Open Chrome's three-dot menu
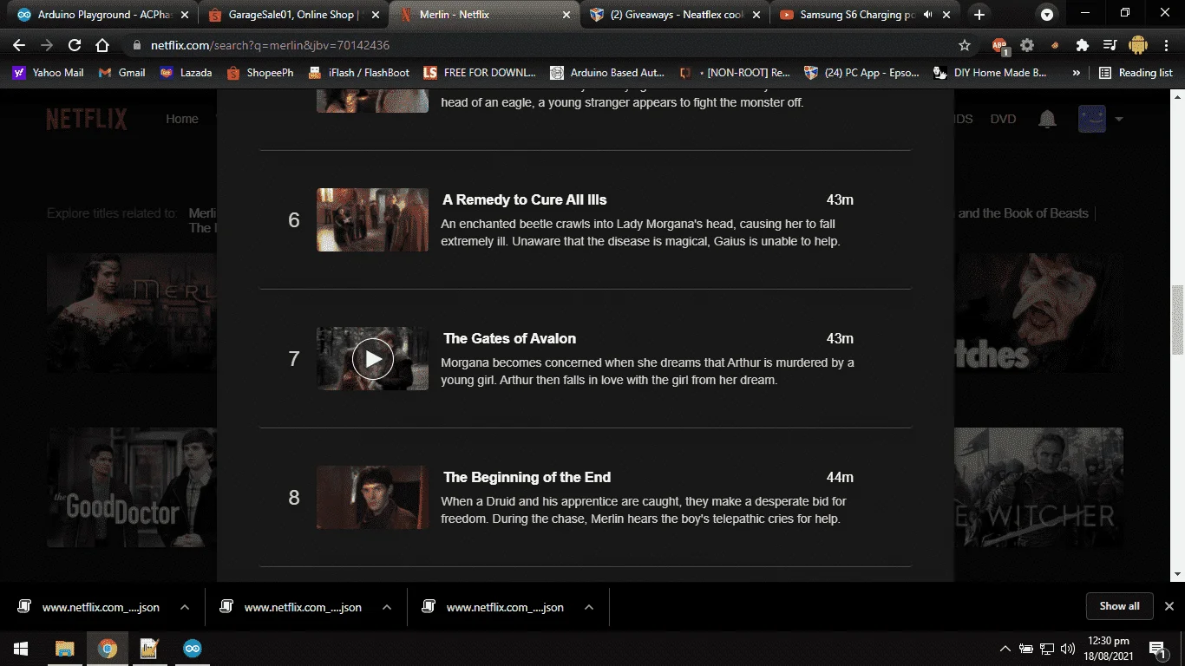The image size is (1185, 666). 1165,45
